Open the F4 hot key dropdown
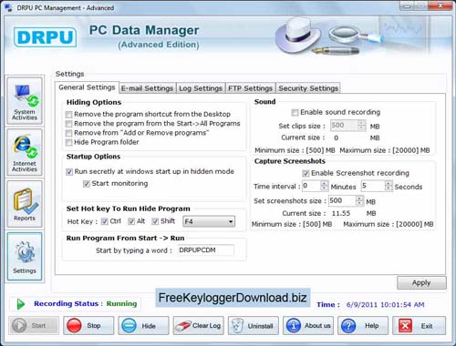 [209, 221]
